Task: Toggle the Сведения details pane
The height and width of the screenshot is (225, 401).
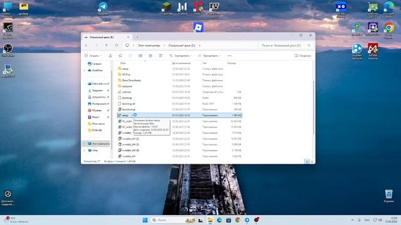Action: [303, 56]
